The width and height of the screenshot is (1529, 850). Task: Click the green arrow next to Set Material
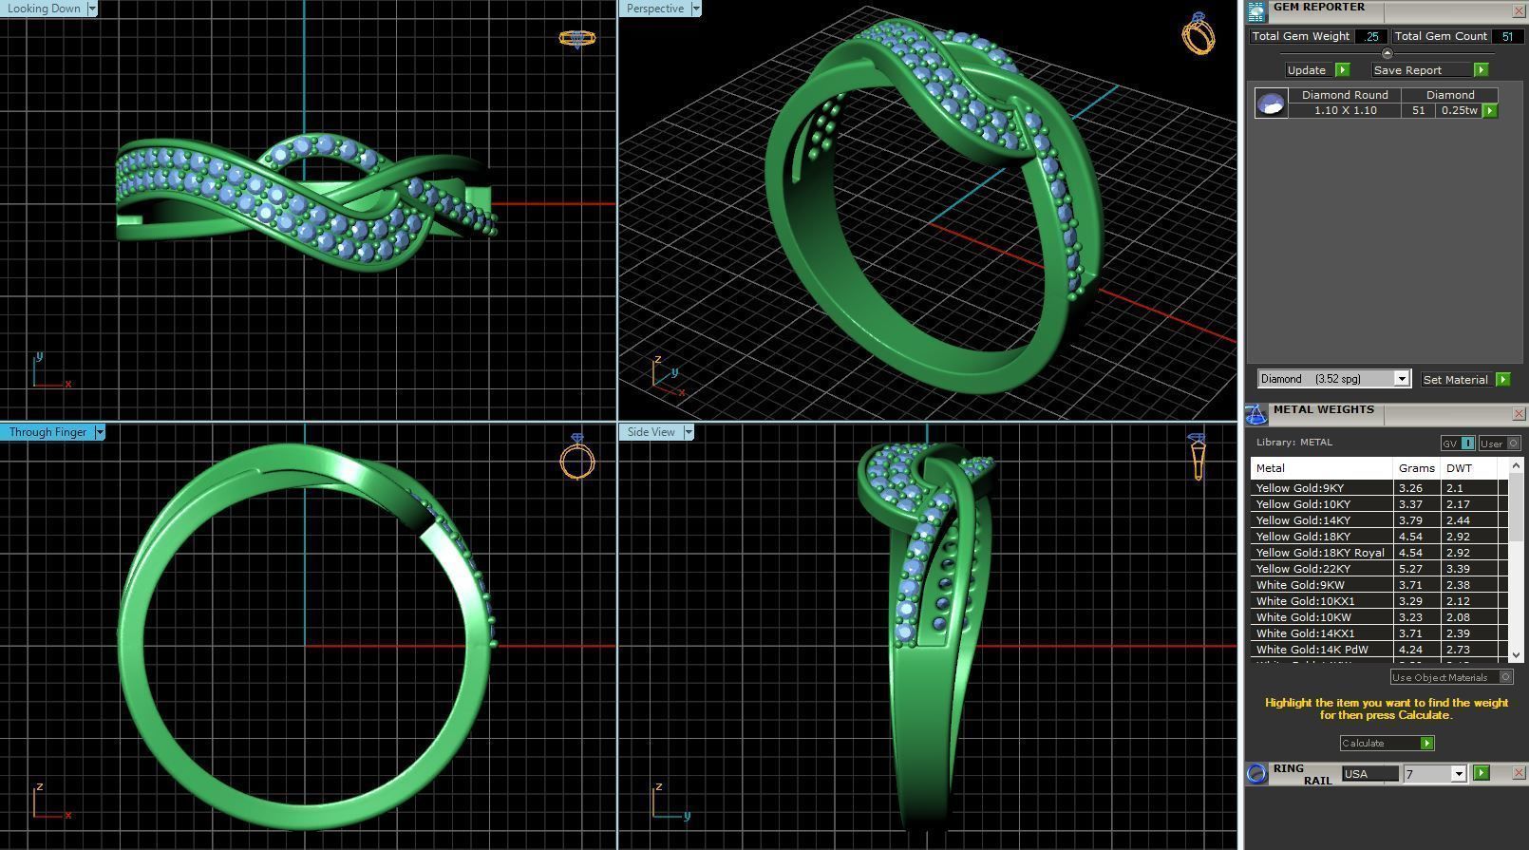[1502, 379]
